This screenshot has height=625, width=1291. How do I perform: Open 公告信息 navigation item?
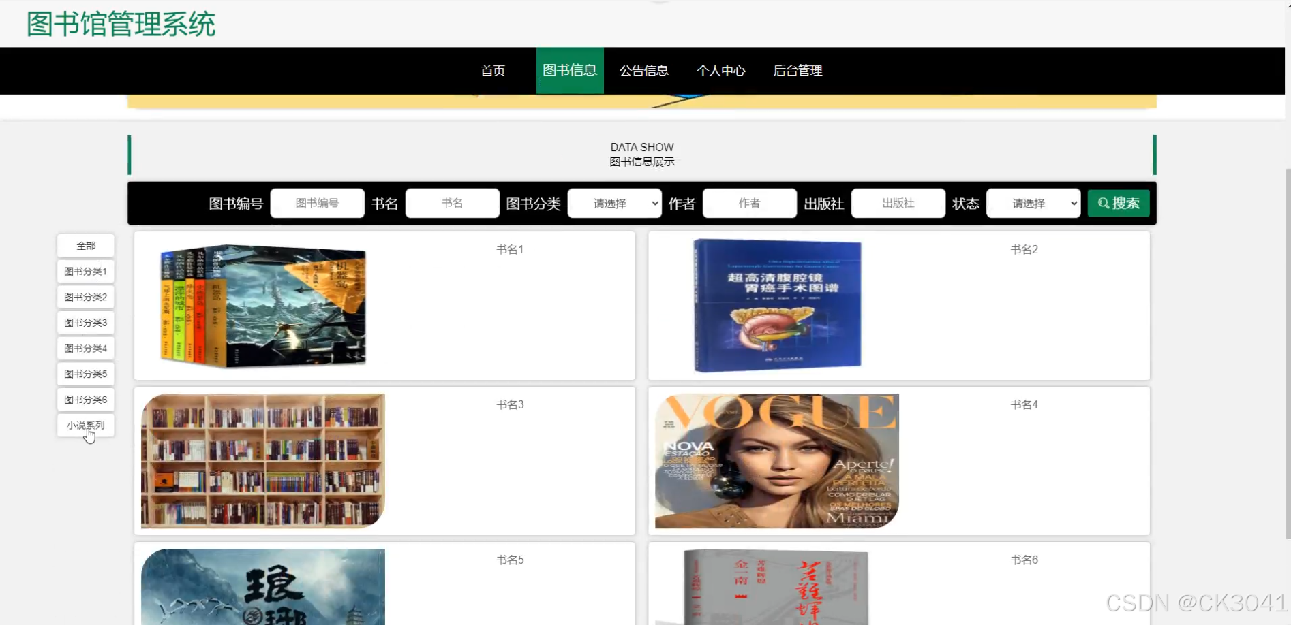pyautogui.click(x=644, y=71)
